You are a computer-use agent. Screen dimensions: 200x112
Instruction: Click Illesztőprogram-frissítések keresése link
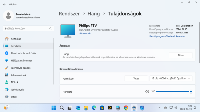pos(167,36)
